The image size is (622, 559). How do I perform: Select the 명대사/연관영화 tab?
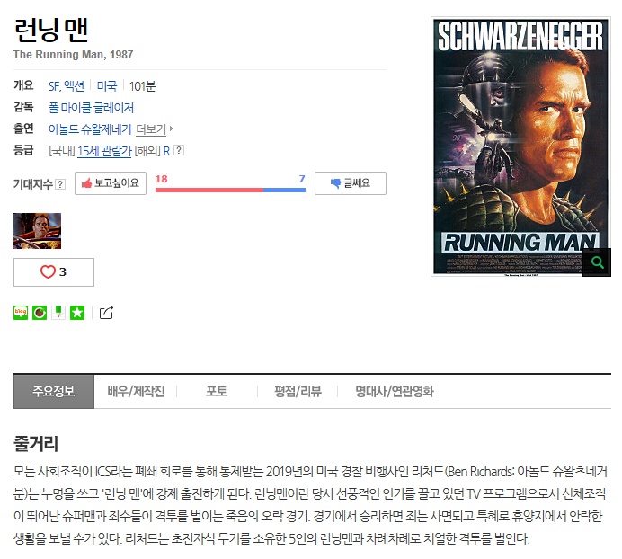[395, 392]
